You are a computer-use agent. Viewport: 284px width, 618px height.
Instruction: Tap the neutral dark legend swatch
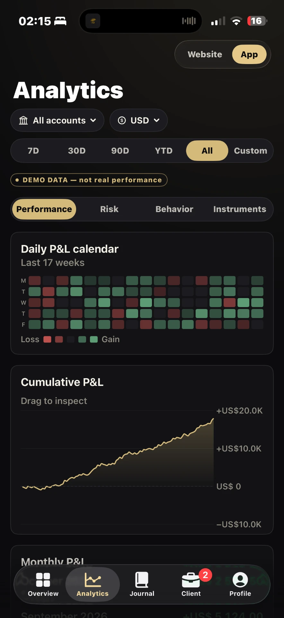[x=71, y=339]
